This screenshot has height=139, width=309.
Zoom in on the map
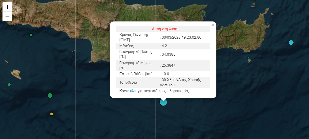(7, 7)
